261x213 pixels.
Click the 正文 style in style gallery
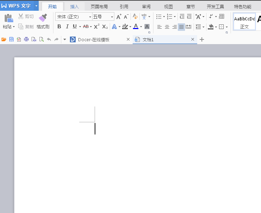245,22
